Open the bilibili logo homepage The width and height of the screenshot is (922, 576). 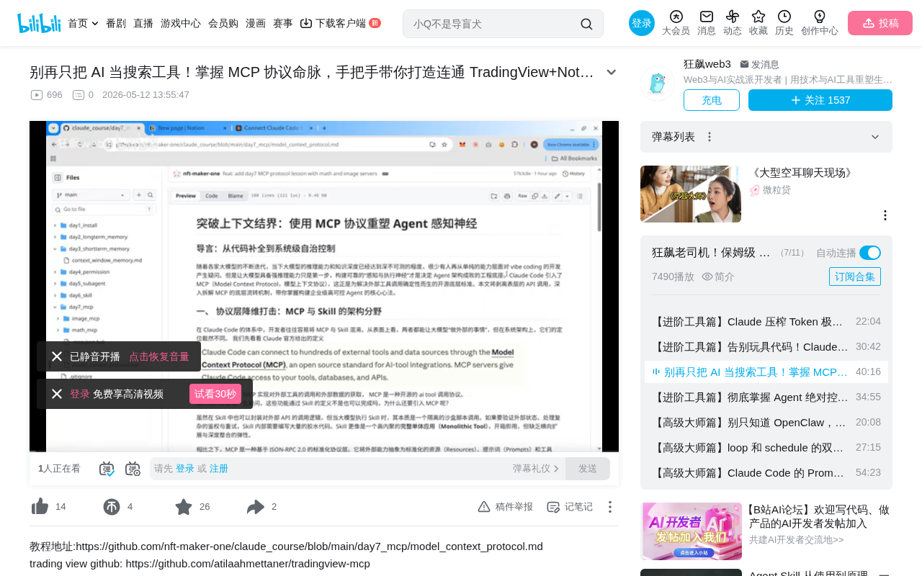tap(39, 23)
